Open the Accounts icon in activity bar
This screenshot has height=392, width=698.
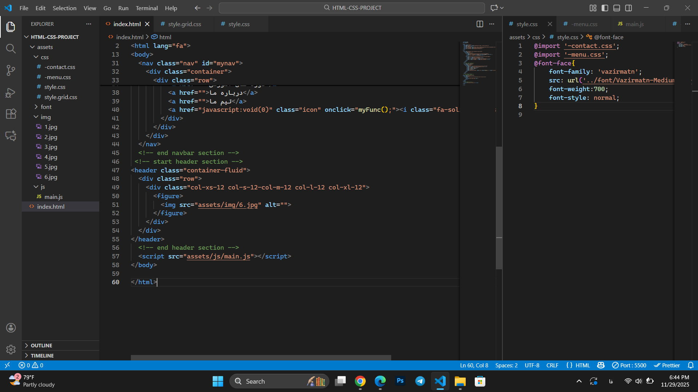click(x=11, y=327)
